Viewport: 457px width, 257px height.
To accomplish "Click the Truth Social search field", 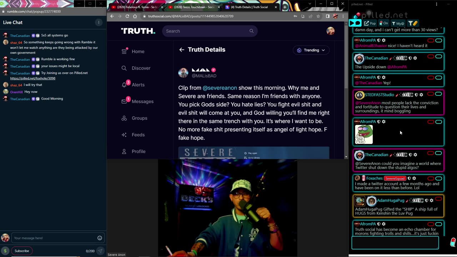I will tap(210, 31).
